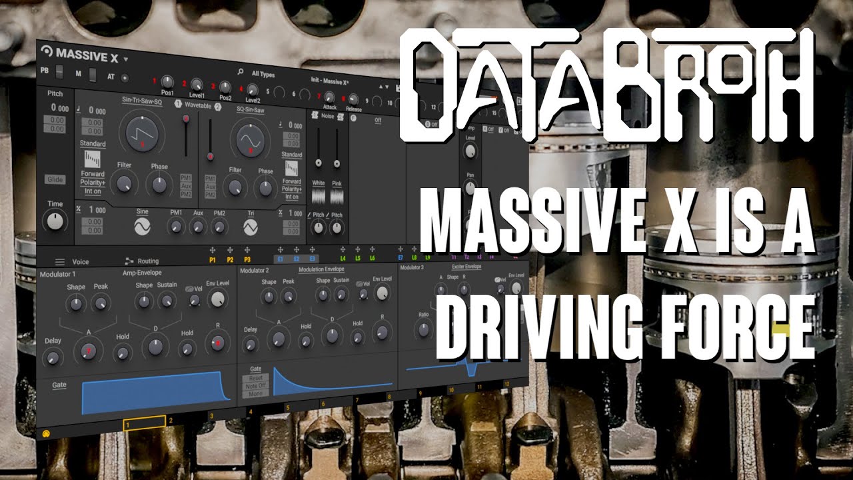Click the Forward label in oscillator 1
Viewport: 853px width, 480px height.
pos(93,175)
